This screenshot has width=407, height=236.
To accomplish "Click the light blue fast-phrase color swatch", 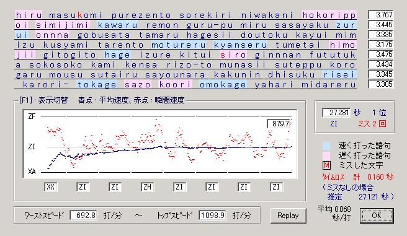I will point(326,146).
